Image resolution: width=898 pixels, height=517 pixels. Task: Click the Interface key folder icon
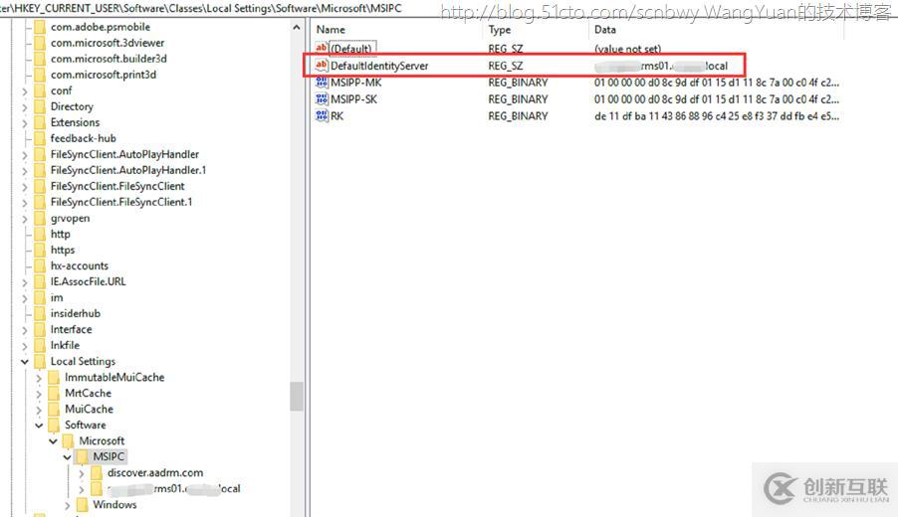[40, 330]
